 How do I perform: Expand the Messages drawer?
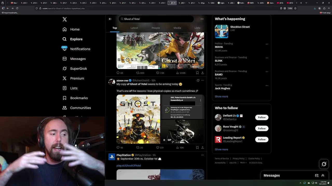[323, 175]
